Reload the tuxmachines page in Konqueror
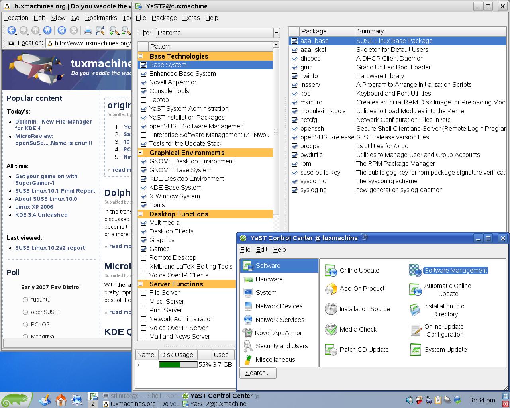The image size is (510, 408). pos(61,30)
